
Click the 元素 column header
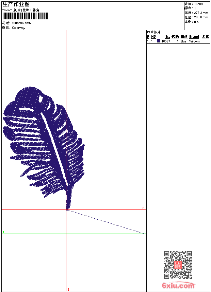pos(206,37)
